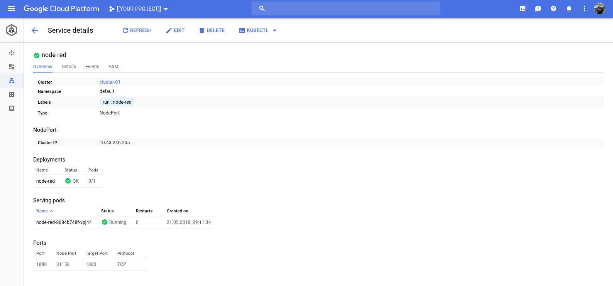Click the 'Target Port' column header
The width and height of the screenshot is (613, 286).
pyautogui.click(x=97, y=254)
